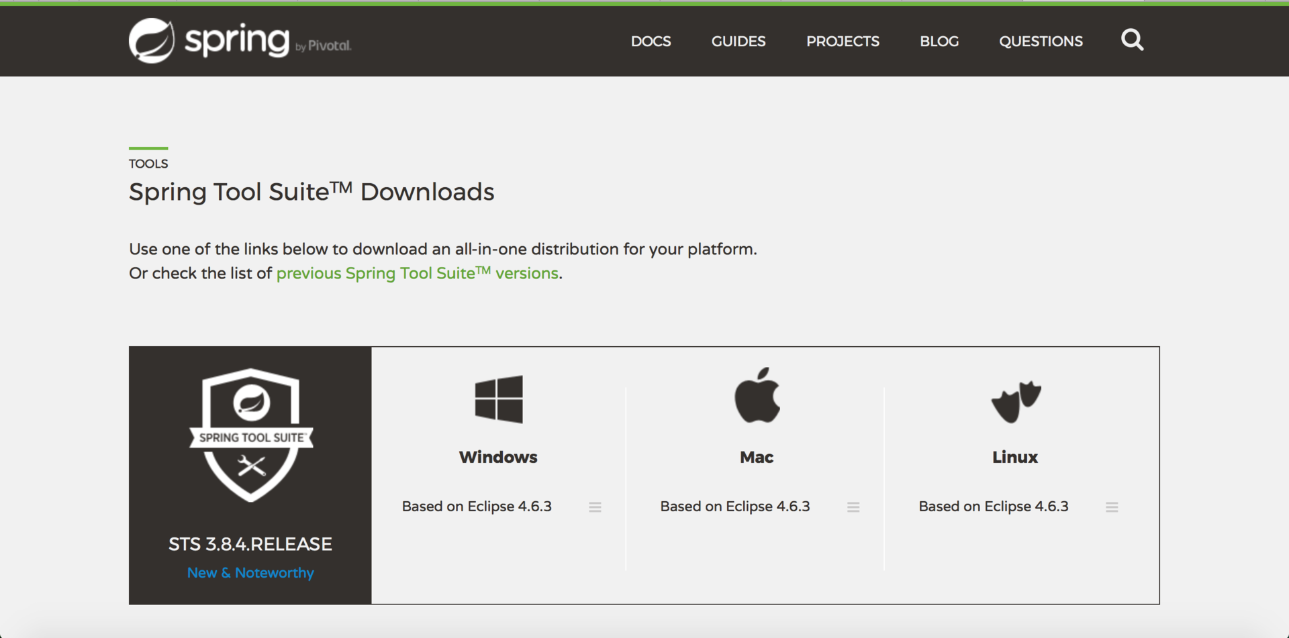The height and width of the screenshot is (638, 1289).
Task: Click the spring by Pivotal wordmark
Action: (267, 42)
